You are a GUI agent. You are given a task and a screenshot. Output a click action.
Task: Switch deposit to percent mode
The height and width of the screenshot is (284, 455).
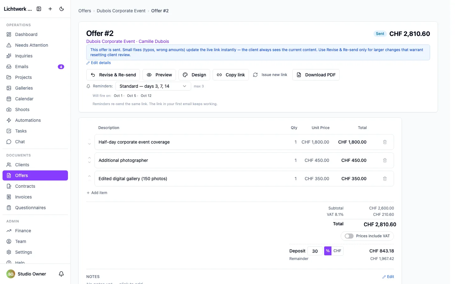(328, 251)
